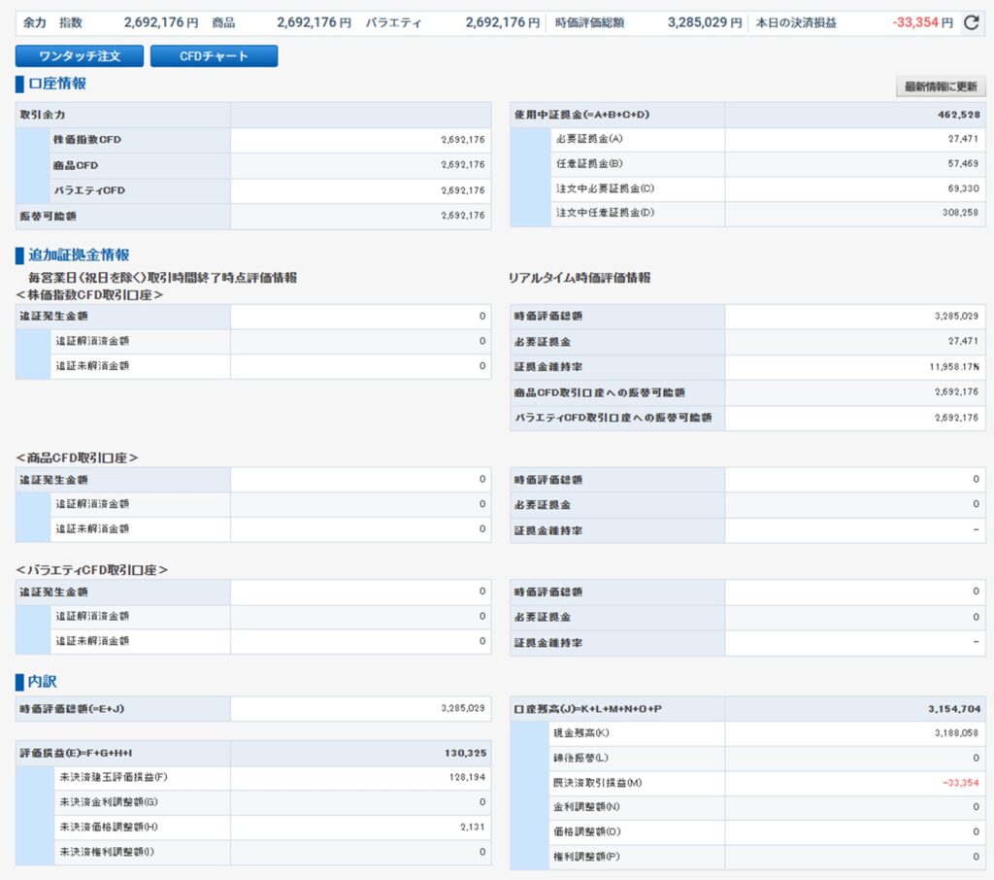Open the CFDチャート chart view
The width and height of the screenshot is (994, 880).
pos(214,56)
